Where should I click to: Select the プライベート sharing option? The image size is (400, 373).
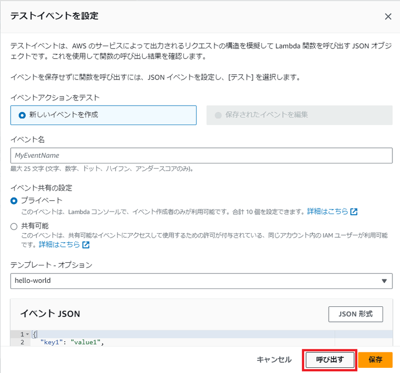click(x=14, y=201)
